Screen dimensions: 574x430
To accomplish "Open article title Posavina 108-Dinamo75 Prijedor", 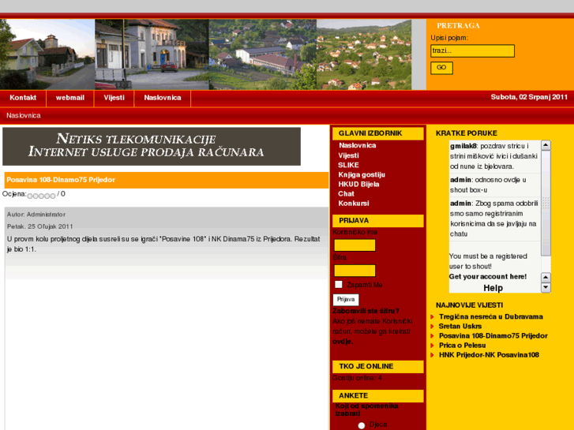I will click(61, 180).
